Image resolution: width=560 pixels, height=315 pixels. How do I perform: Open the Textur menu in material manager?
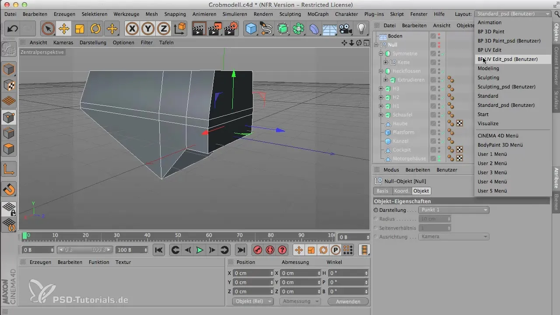pyautogui.click(x=123, y=262)
